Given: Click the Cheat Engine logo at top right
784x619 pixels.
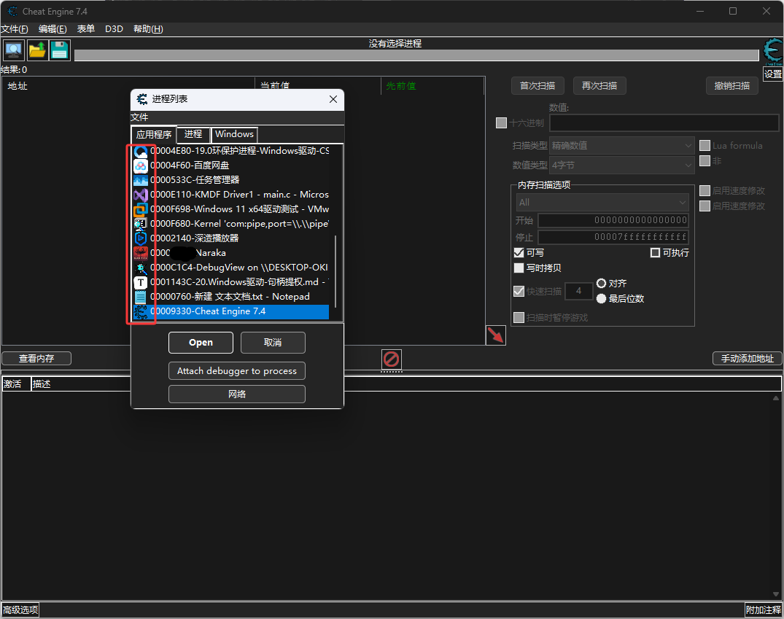Looking at the screenshot, I should (x=773, y=52).
